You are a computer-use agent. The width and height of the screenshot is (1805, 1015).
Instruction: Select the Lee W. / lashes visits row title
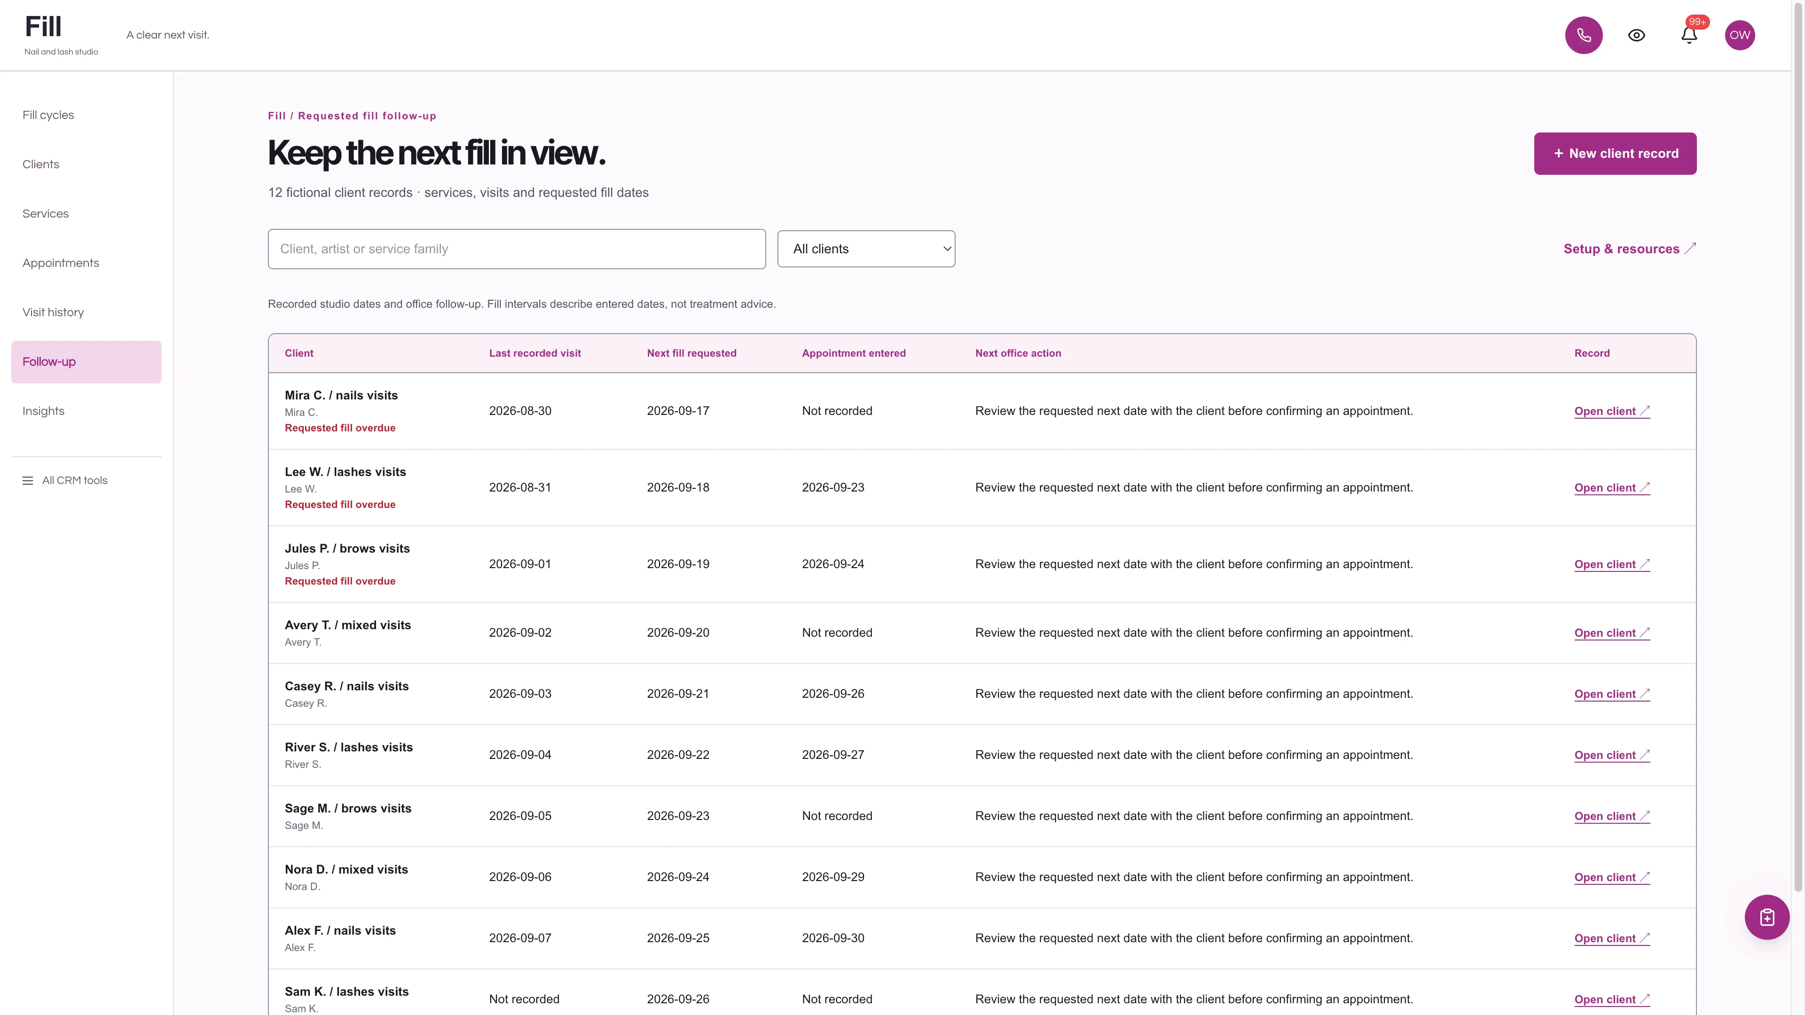[345, 471]
